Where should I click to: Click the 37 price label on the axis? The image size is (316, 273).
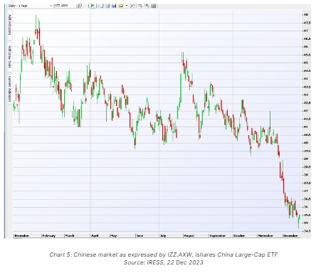pyautogui.click(x=306, y=191)
